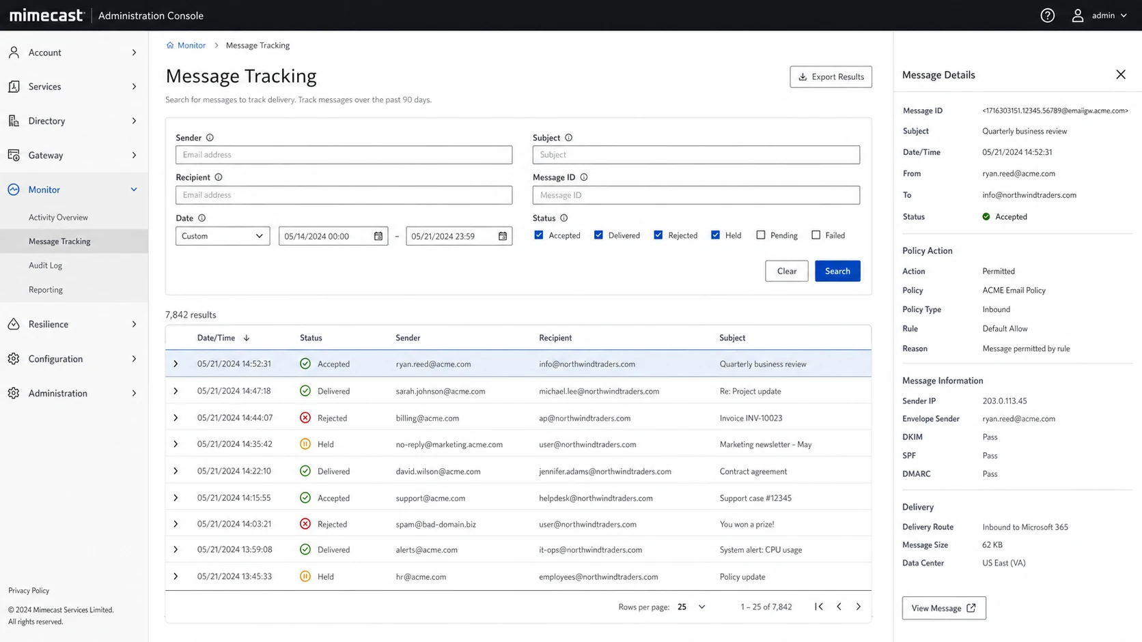Click the Sender info tooltip icon
Viewport: 1142px width, 642px height.
pyautogui.click(x=210, y=138)
